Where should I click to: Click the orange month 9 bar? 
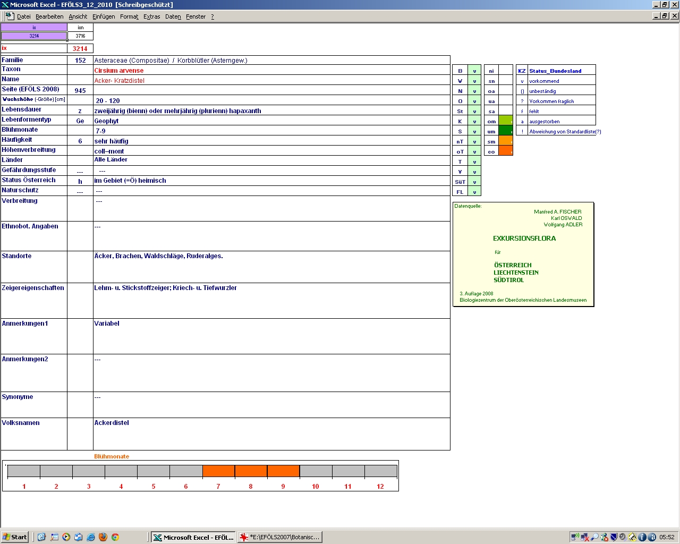283,471
